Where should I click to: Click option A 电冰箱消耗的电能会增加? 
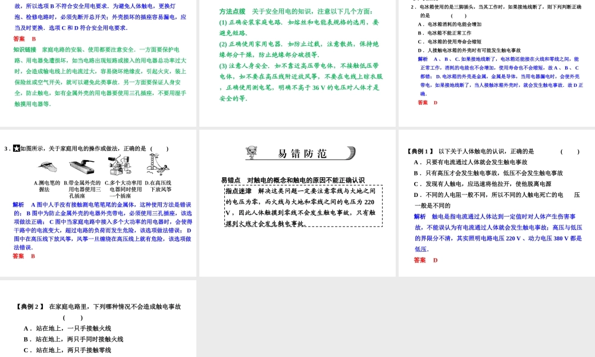[x=450, y=24]
